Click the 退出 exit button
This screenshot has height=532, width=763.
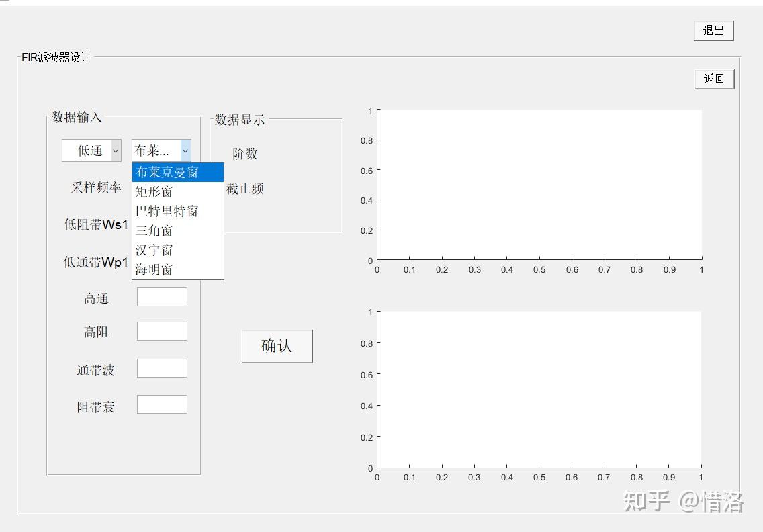[713, 30]
